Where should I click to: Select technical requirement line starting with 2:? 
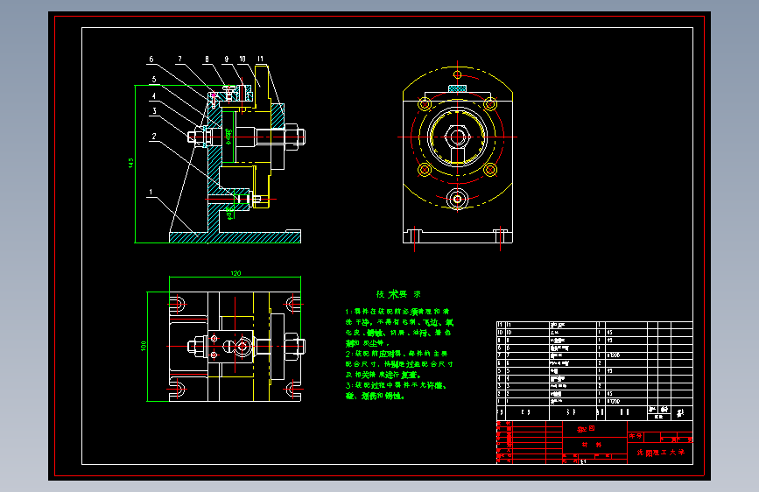click(x=397, y=354)
